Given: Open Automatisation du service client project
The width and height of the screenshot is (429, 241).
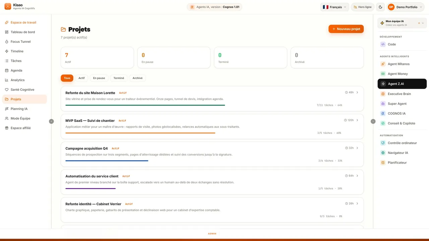Looking at the screenshot, I should 212,182.
